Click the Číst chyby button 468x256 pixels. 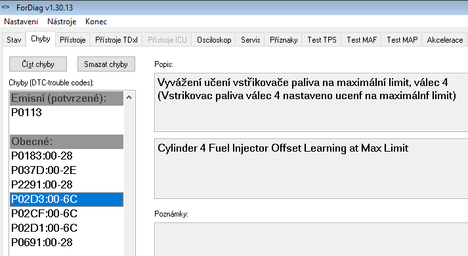tap(38, 64)
